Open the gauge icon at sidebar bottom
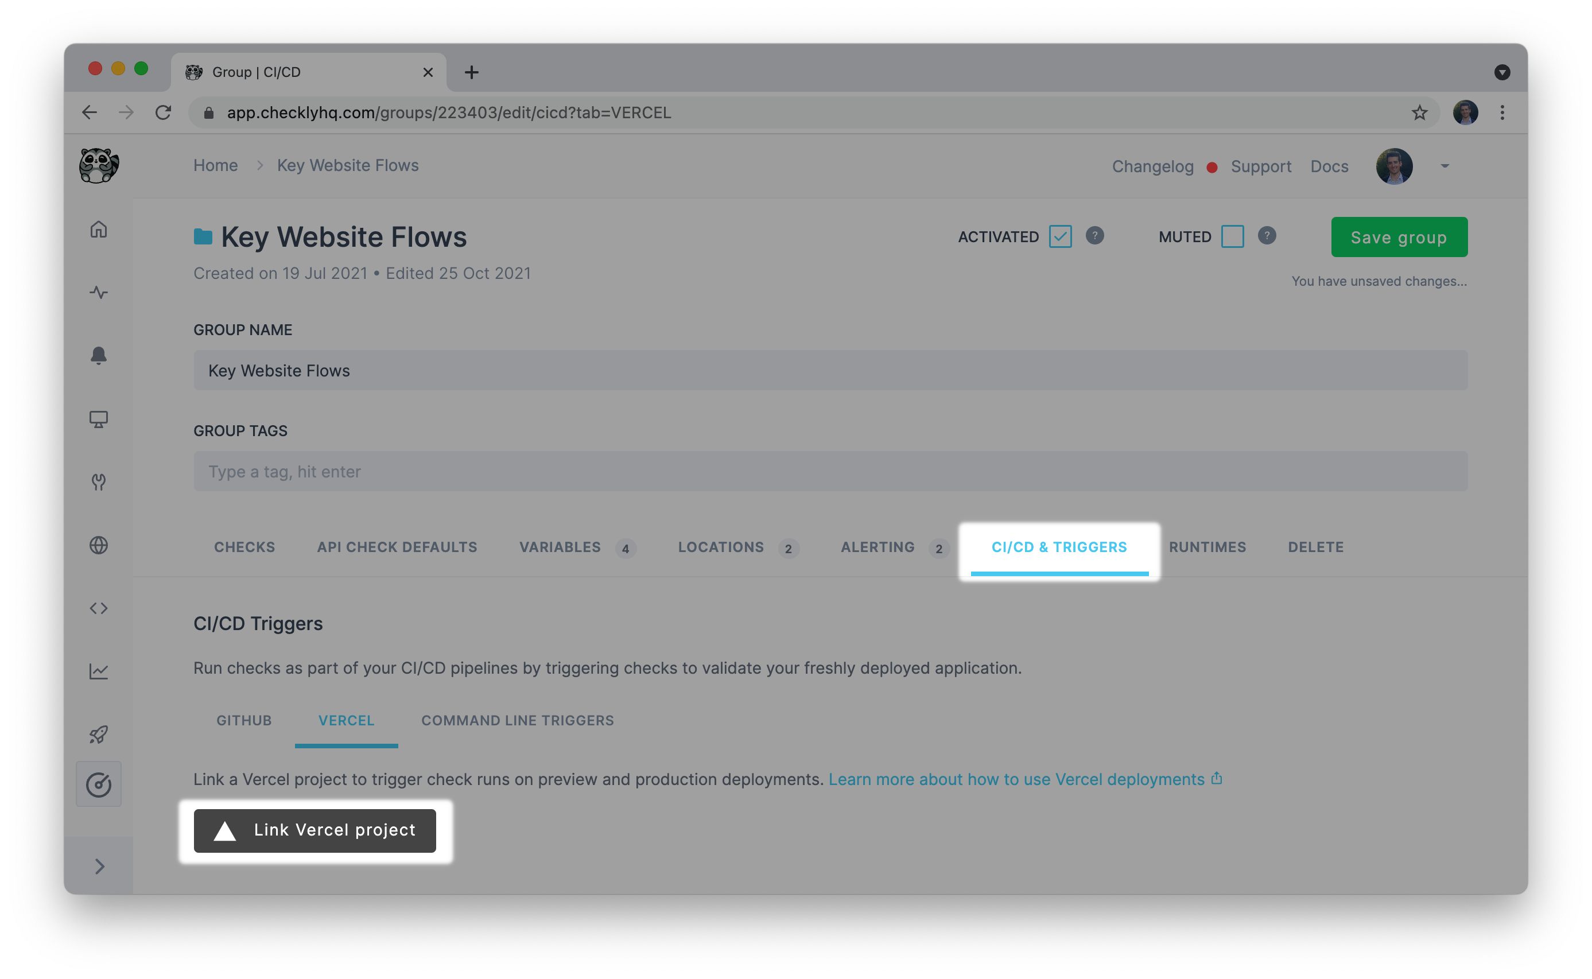 pyautogui.click(x=98, y=784)
